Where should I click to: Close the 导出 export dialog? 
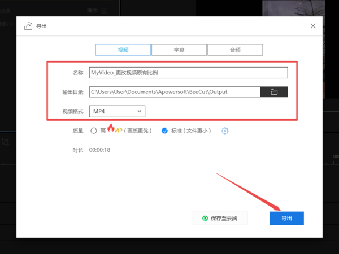coord(314,26)
